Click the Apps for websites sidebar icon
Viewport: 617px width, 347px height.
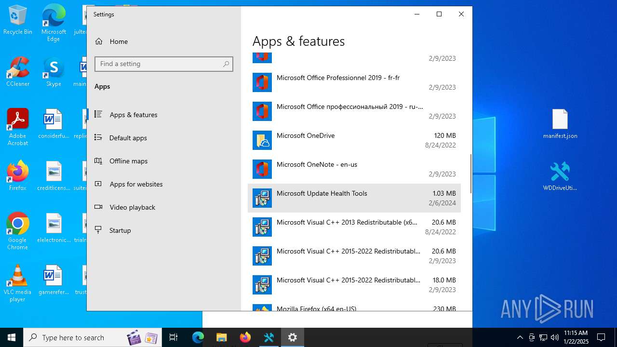[98, 184]
